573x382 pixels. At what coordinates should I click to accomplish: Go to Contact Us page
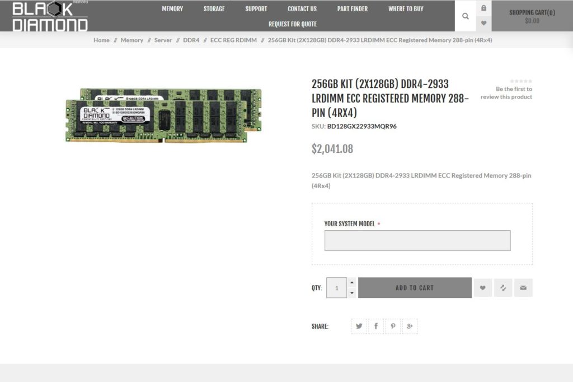[x=302, y=8]
